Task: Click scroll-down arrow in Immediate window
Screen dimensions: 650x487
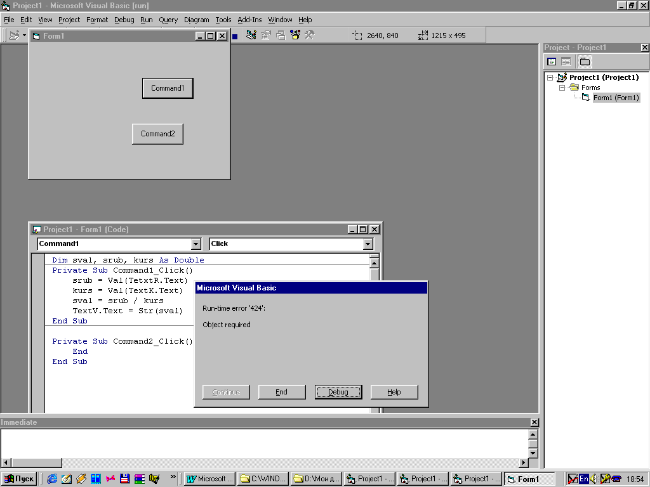Action: tap(533, 453)
